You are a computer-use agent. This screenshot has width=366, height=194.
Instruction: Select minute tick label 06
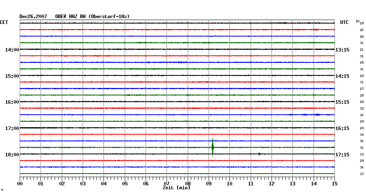point(146,184)
